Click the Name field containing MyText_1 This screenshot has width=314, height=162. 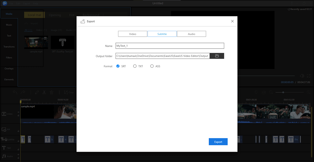pyautogui.click(x=170, y=46)
